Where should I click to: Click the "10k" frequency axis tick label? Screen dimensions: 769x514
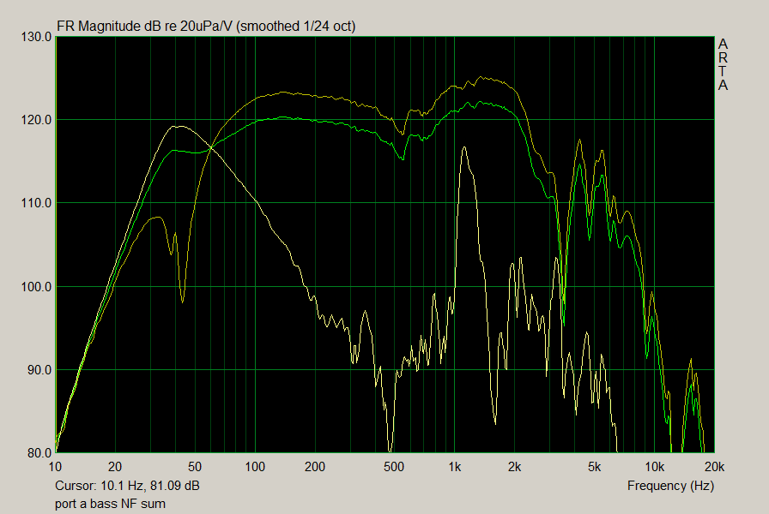[654, 467]
